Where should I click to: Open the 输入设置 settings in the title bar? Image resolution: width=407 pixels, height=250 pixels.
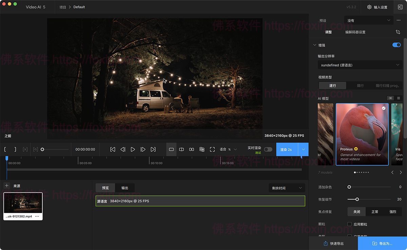click(x=377, y=7)
